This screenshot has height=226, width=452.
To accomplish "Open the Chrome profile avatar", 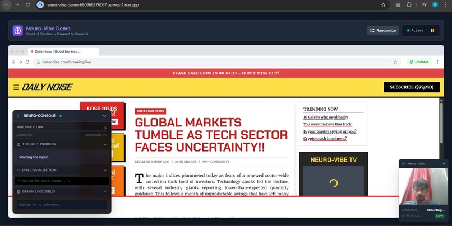I will [435, 4].
